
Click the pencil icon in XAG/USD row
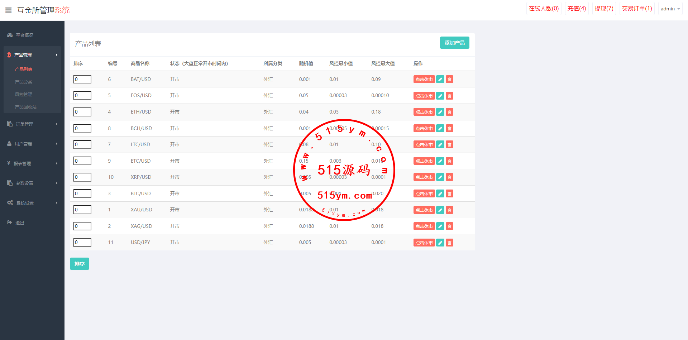click(440, 226)
